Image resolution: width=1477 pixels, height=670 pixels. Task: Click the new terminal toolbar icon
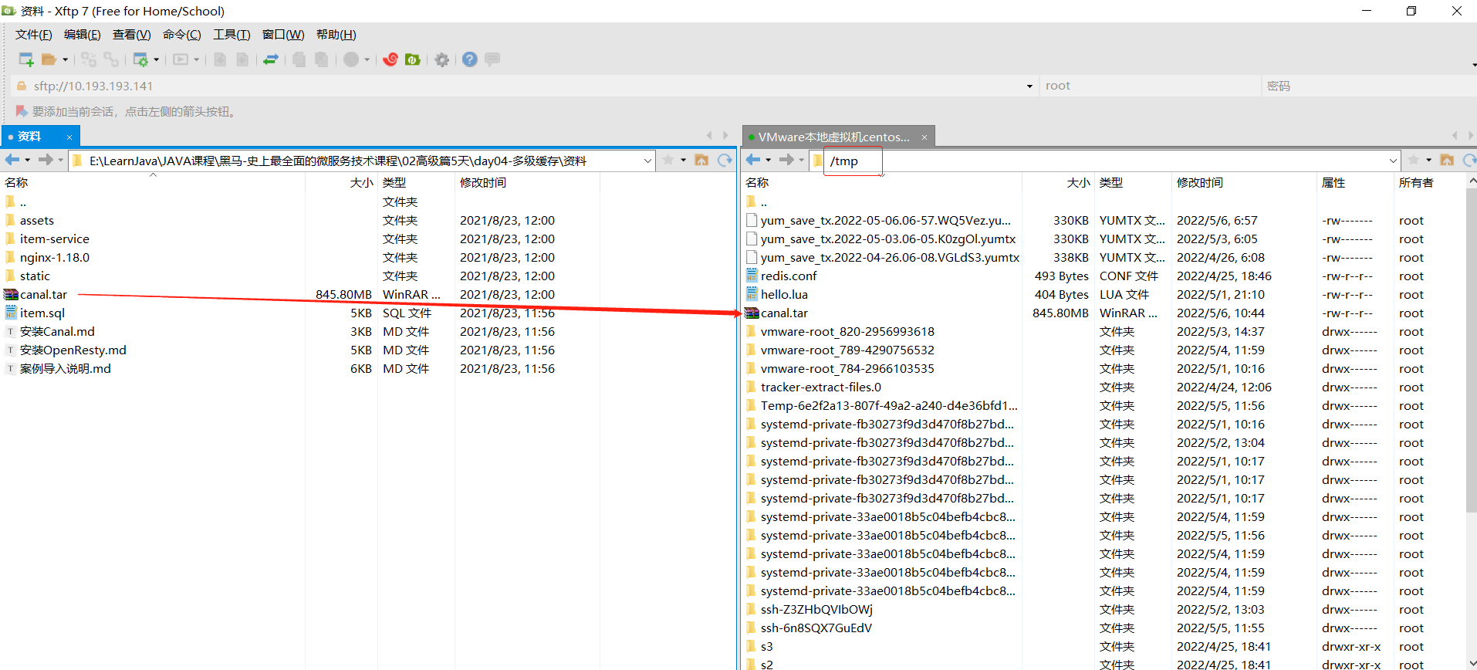coord(181,59)
